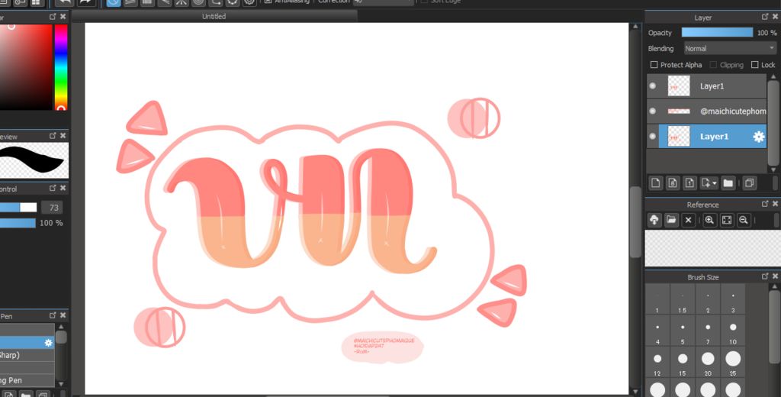Select the (Sharp) brush entry
The height and width of the screenshot is (397, 781).
click(27, 355)
